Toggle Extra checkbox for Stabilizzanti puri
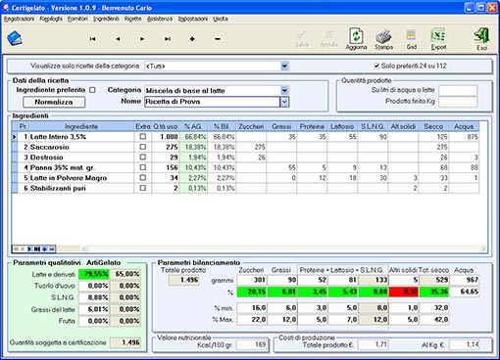This screenshot has height=360, width=500. pos(143,188)
